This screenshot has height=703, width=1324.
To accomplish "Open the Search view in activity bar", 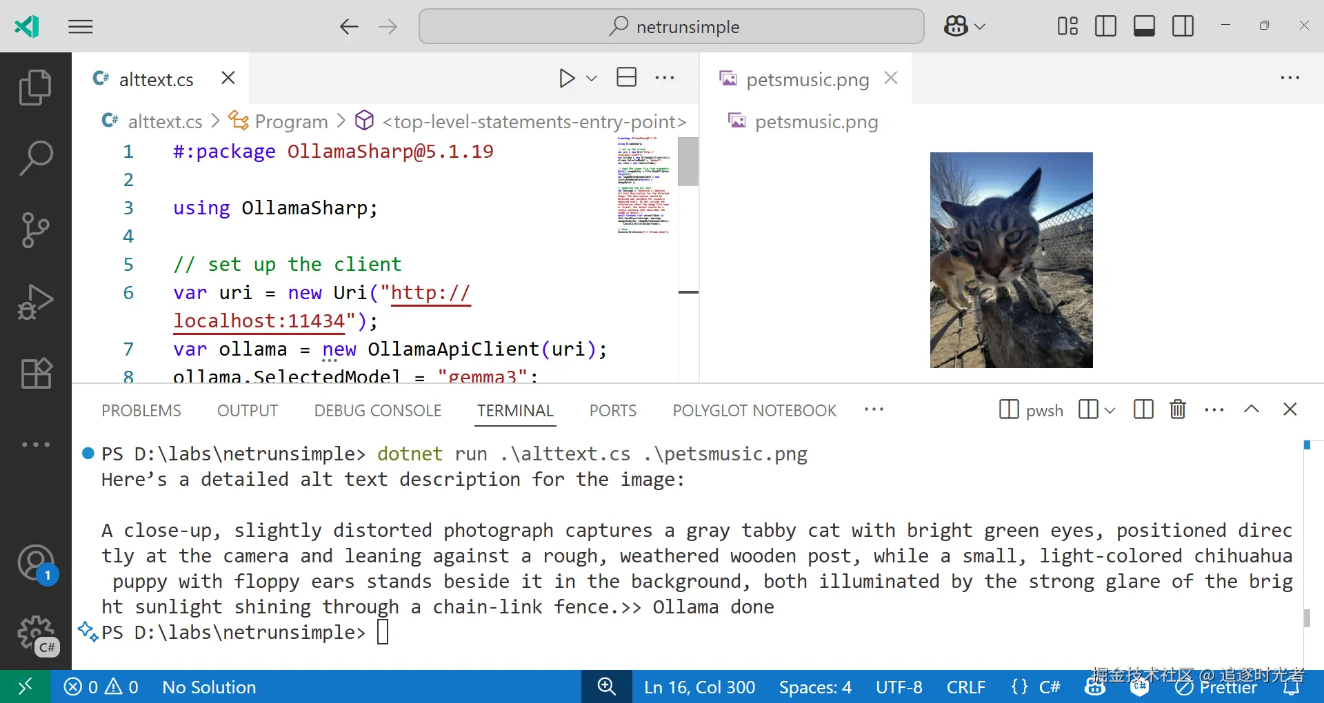I will [36, 159].
